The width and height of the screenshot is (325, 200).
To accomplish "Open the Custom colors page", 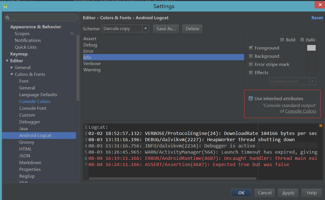I will (x=27, y=115).
